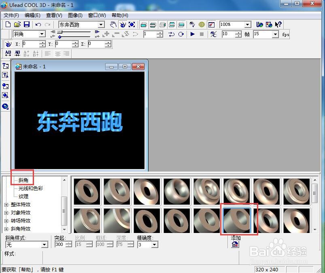Select the first bevel thumbnail in top row
Screen dimensions: 325x273
coord(87,192)
